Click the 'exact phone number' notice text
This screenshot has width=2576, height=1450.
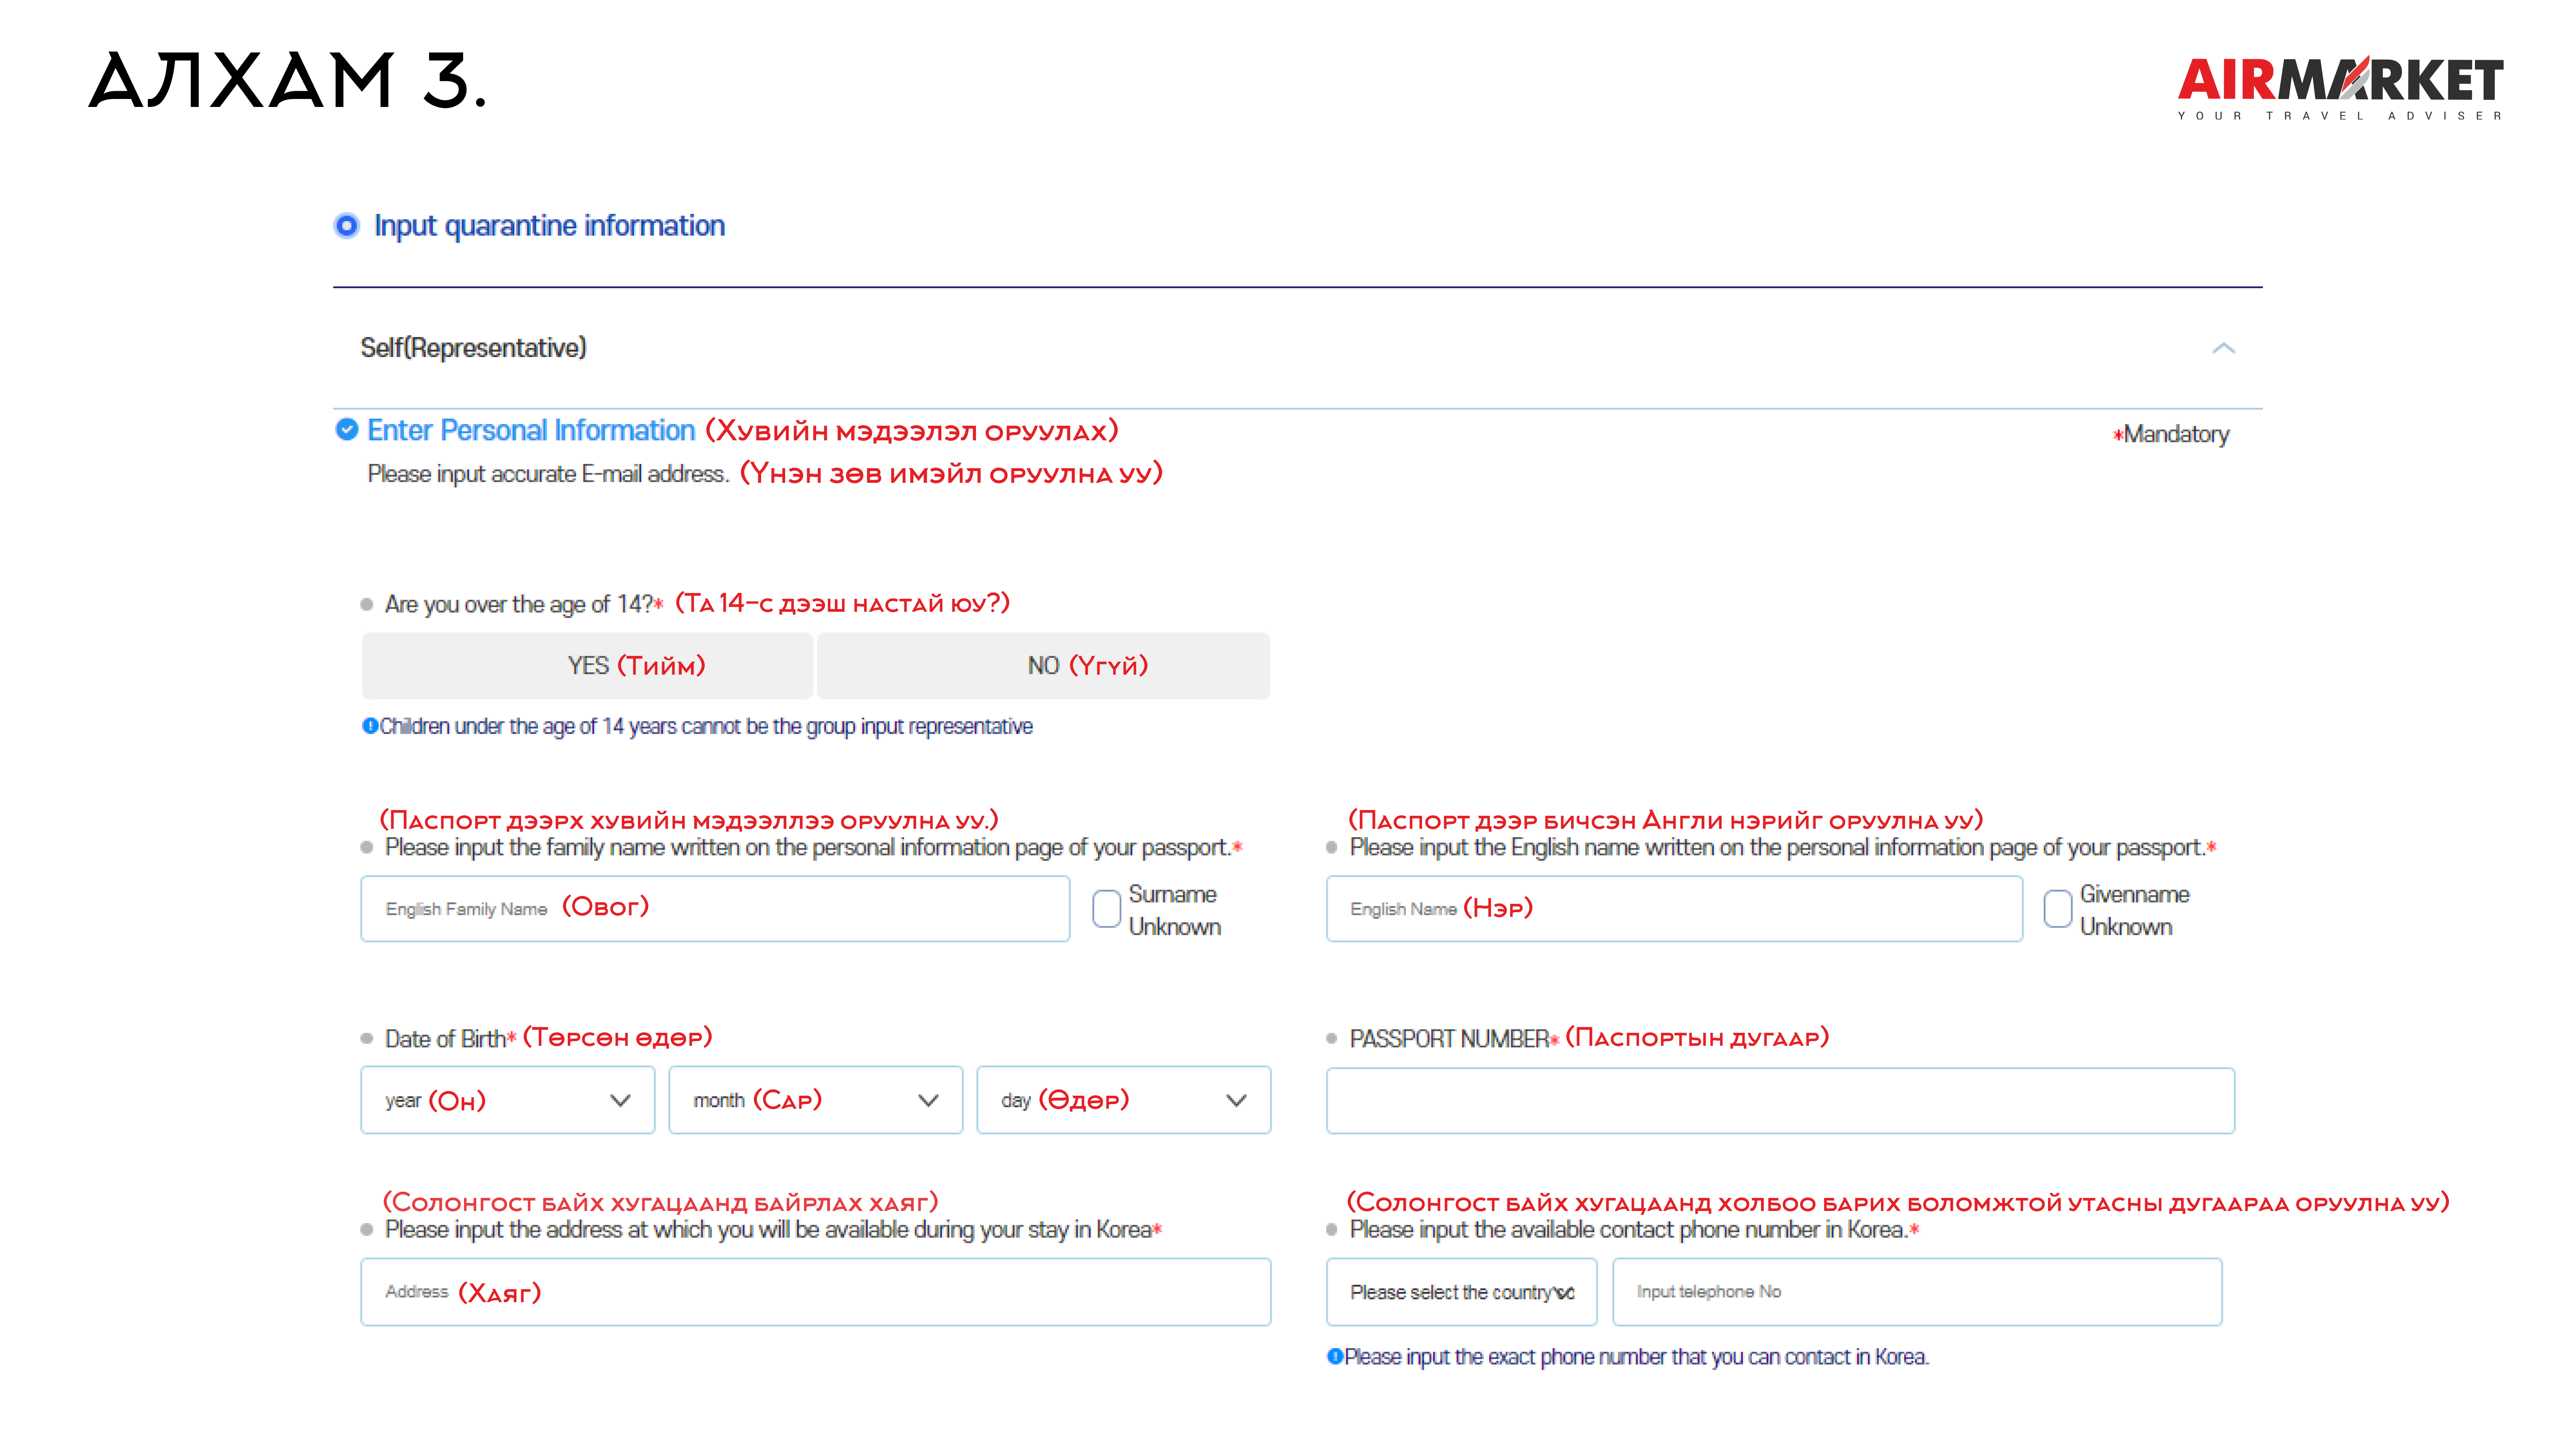pos(1637,1357)
